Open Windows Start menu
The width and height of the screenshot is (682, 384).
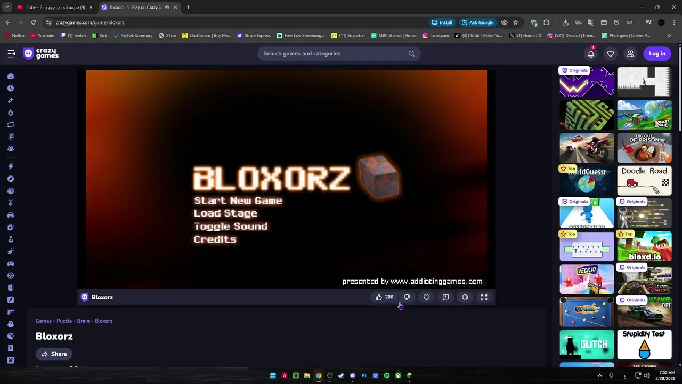click(x=273, y=375)
